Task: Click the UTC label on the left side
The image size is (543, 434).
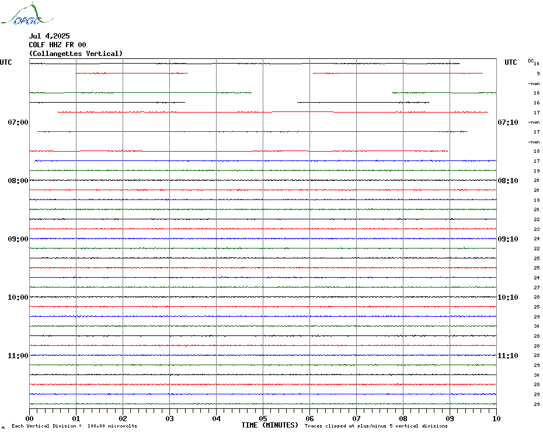Action: (6, 62)
